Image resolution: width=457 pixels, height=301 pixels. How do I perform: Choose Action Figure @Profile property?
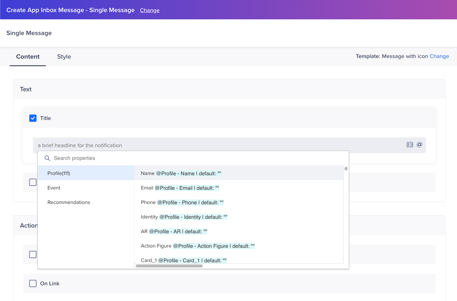[239, 246]
